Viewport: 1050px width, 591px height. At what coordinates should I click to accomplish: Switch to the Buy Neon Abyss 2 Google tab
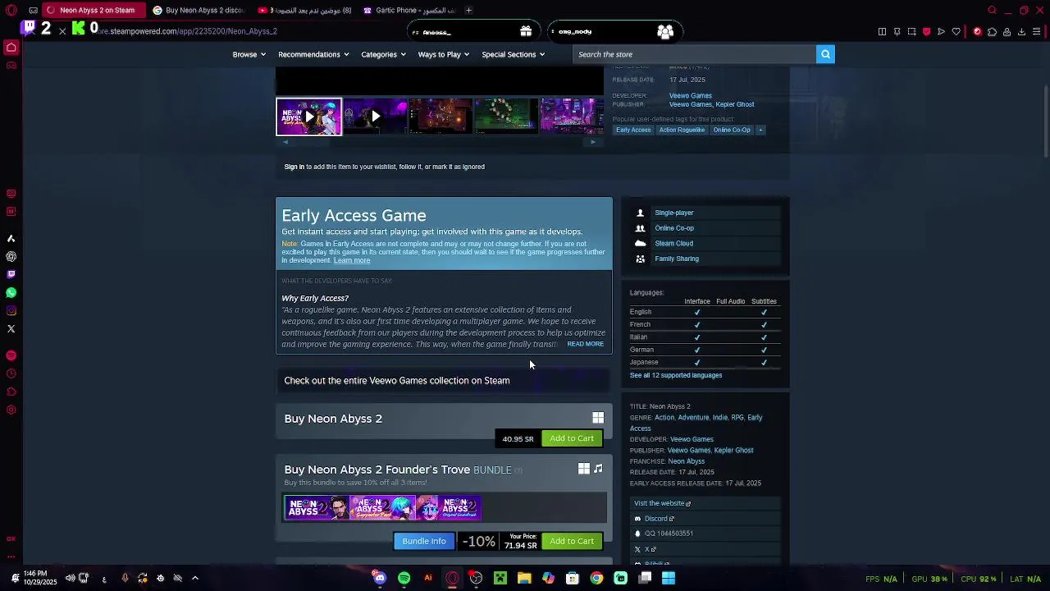click(x=199, y=10)
